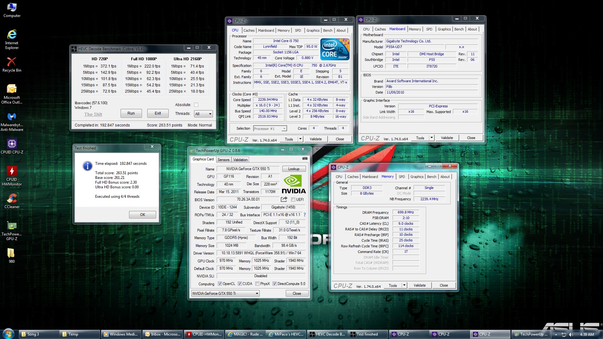This screenshot has width=603, height=339.
Task: Click the volume speaker tray icon
Action: click(x=571, y=334)
